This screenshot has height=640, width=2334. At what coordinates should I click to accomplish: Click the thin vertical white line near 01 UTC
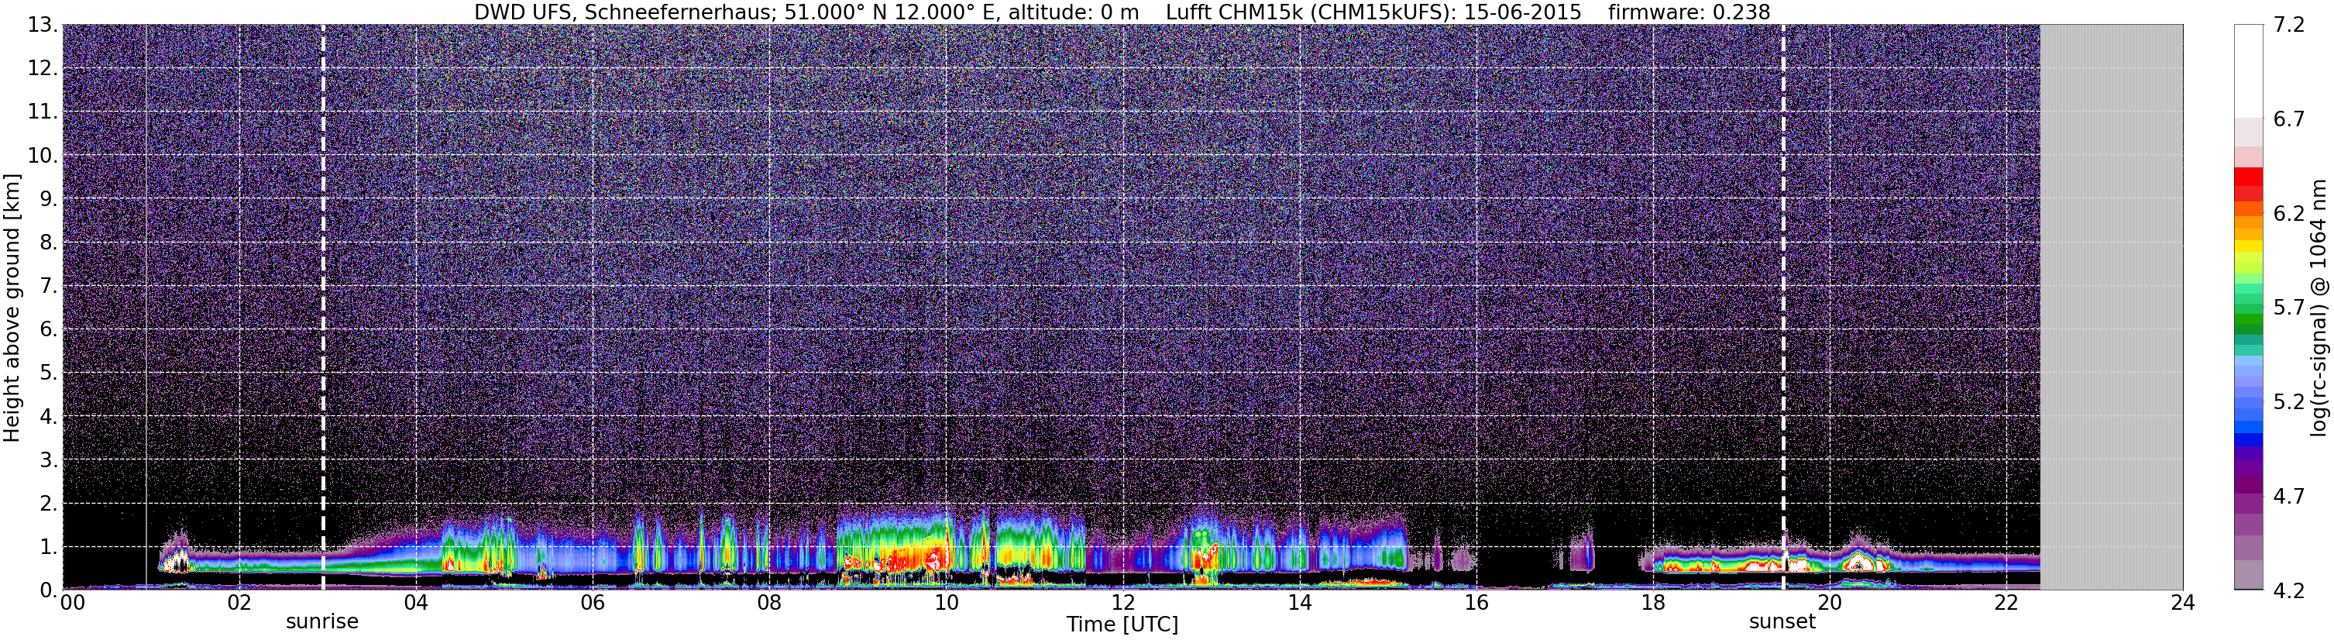pos(146,306)
